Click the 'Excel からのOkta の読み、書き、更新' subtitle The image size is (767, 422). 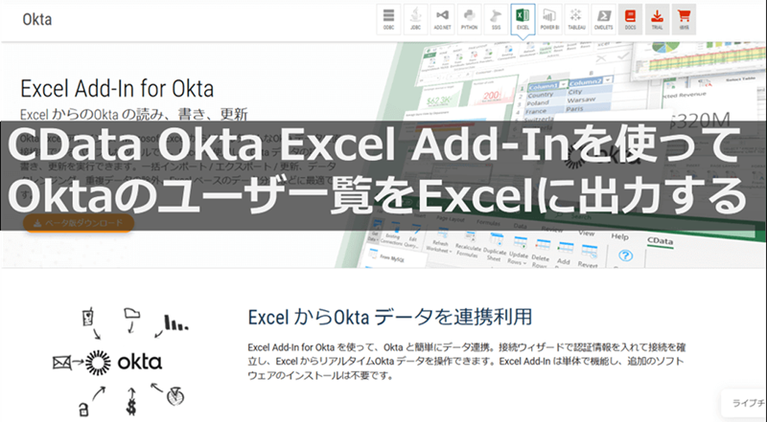pyautogui.click(x=134, y=114)
